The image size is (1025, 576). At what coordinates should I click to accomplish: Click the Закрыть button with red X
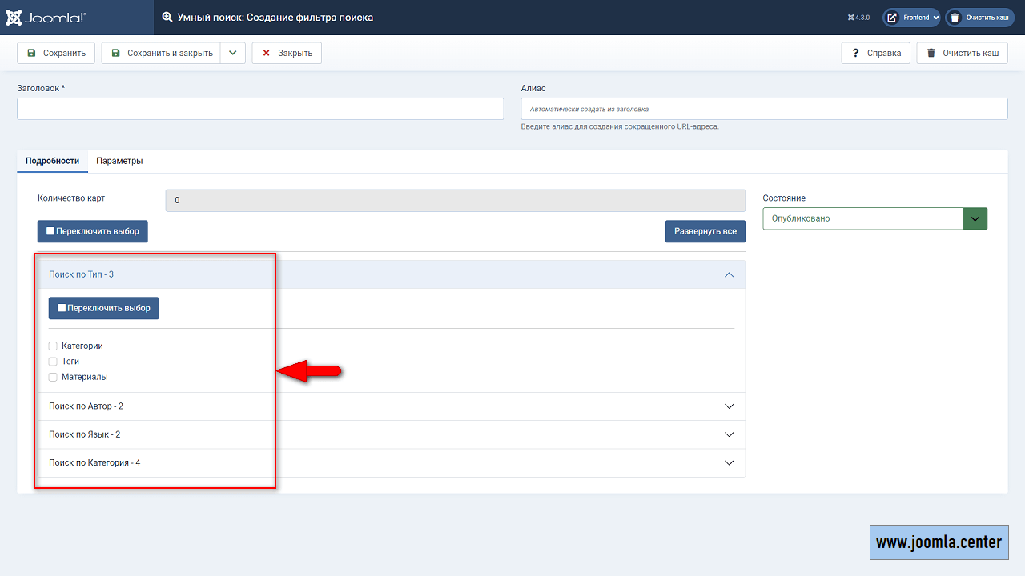point(287,53)
